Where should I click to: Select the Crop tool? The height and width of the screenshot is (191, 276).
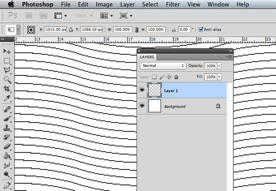[x=7, y=89]
